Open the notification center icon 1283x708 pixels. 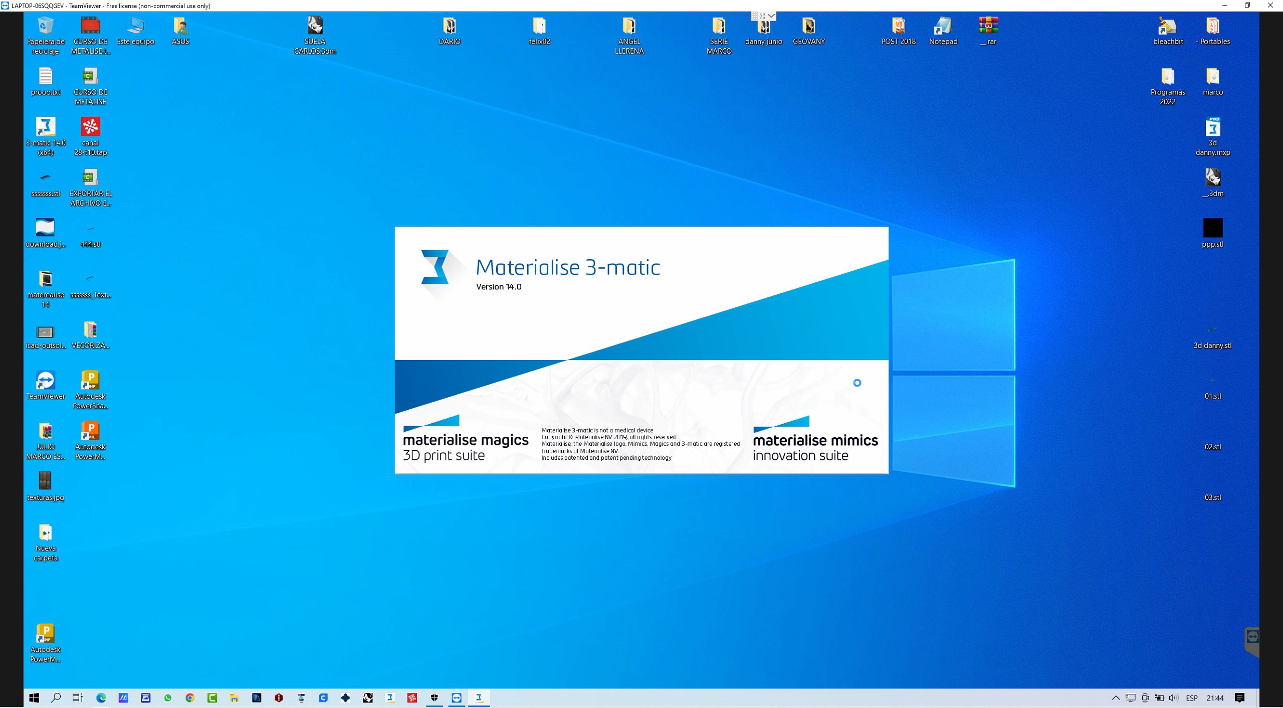coord(1240,697)
